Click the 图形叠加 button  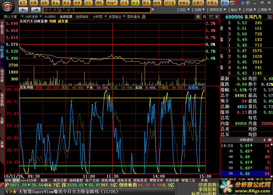point(133,17)
